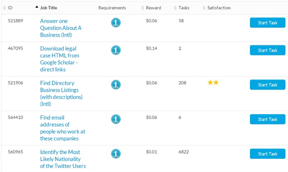Start Task for the $0.14 legal case job
Viewport: 288px width, 172px height.
pos(267,50)
